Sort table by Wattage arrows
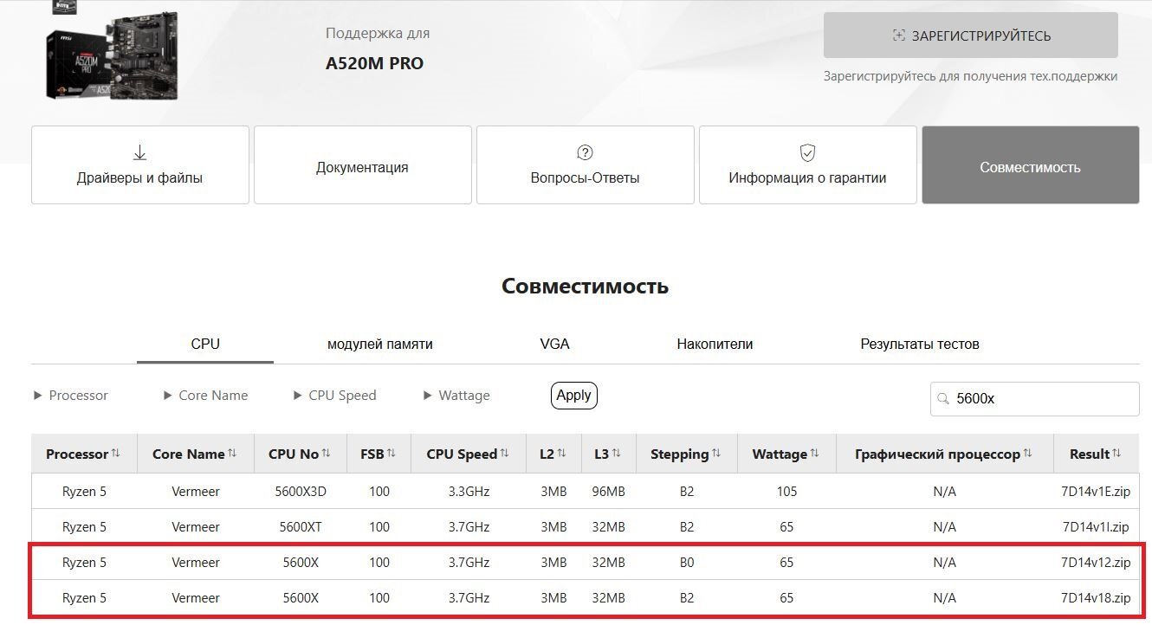 [x=815, y=454]
